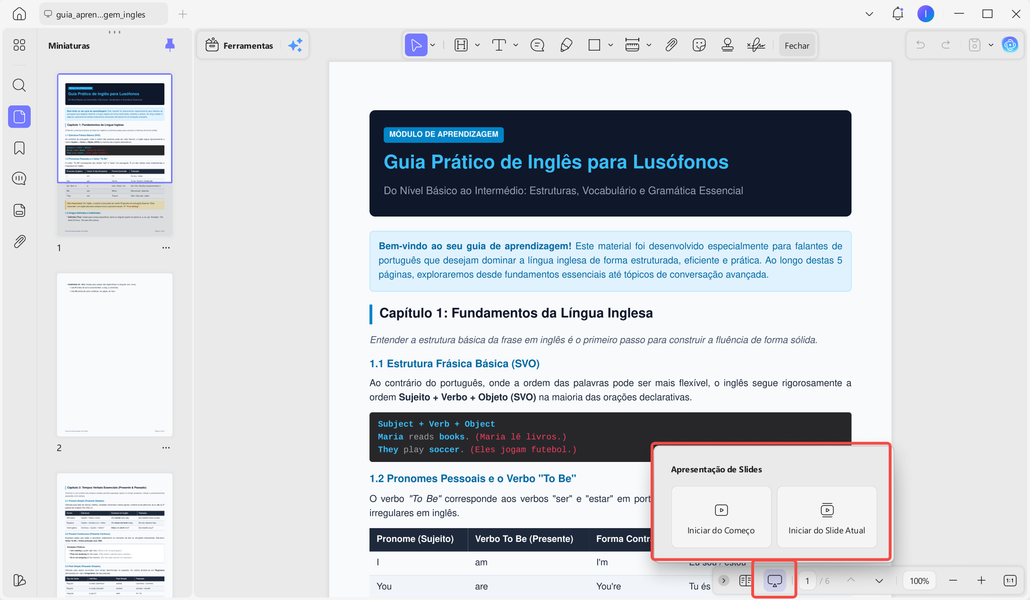Expand the measurement tool dropdown arrow

[649, 45]
